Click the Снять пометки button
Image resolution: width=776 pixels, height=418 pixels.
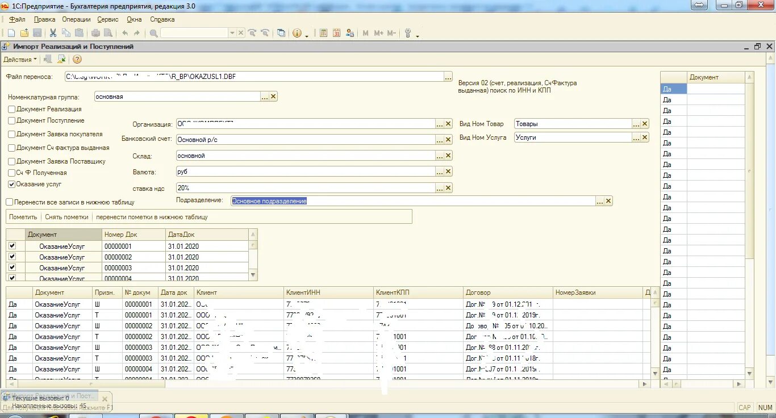pyautogui.click(x=66, y=217)
